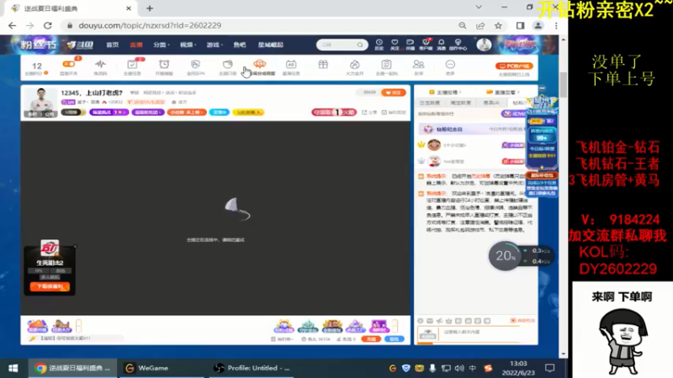Select the 直播 navigation item
The height and width of the screenshot is (378, 673).
(136, 45)
